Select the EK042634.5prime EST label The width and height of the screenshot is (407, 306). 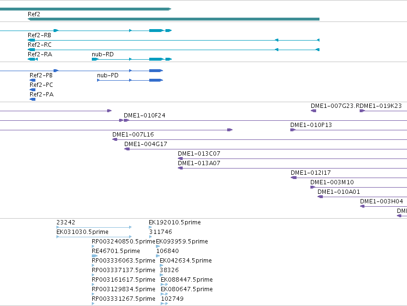tap(186, 261)
